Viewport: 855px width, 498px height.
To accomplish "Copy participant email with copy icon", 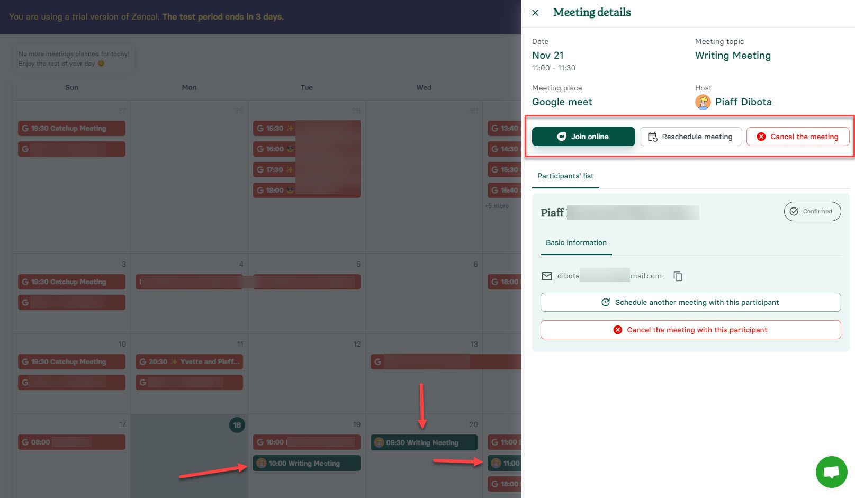I will pos(678,276).
